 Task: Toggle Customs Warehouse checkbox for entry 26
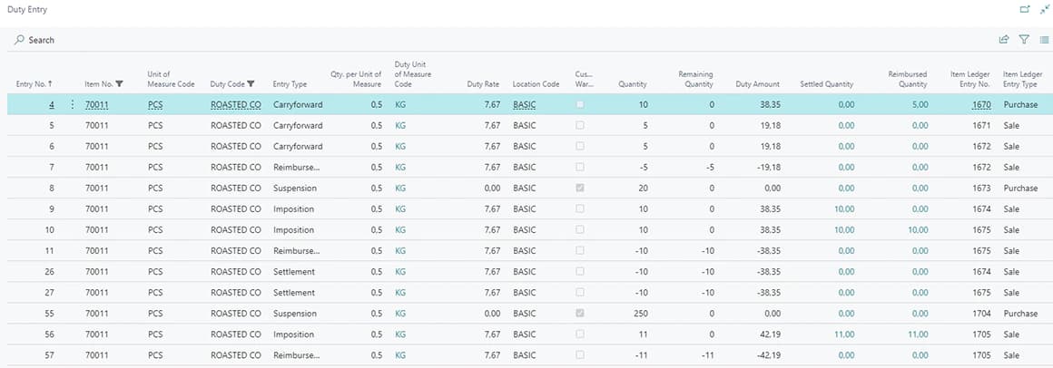579,272
